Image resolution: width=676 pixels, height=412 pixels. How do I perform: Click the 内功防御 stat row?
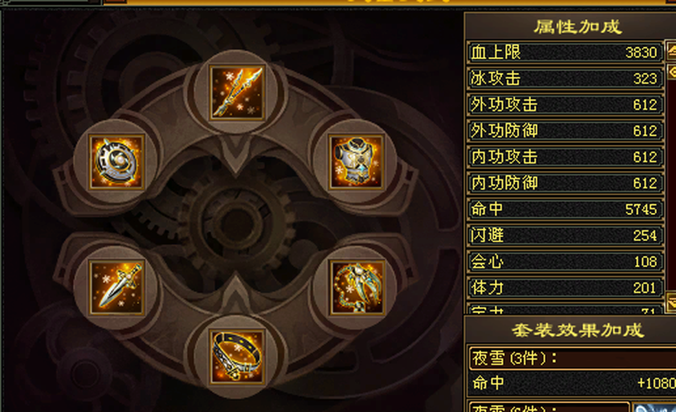[x=565, y=183]
